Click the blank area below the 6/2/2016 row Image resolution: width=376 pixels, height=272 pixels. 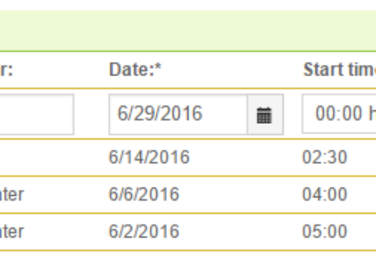pyautogui.click(x=188, y=261)
